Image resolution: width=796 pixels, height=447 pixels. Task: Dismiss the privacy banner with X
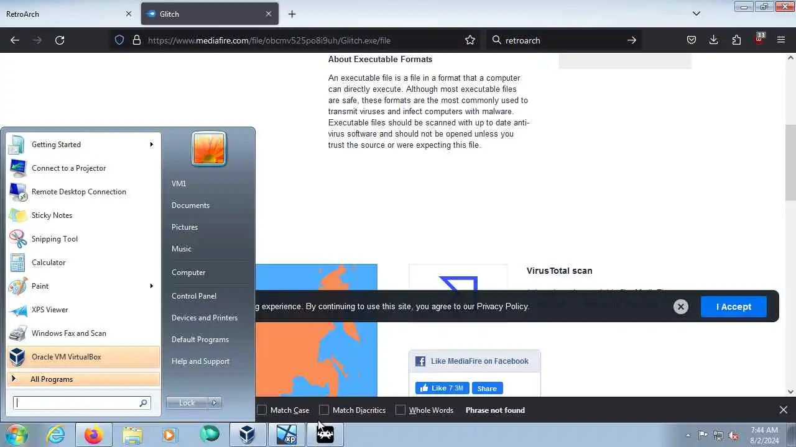pos(681,307)
